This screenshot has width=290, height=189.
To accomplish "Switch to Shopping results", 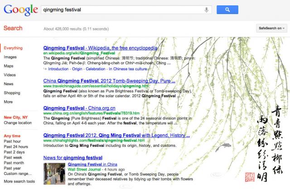I will [12, 93].
